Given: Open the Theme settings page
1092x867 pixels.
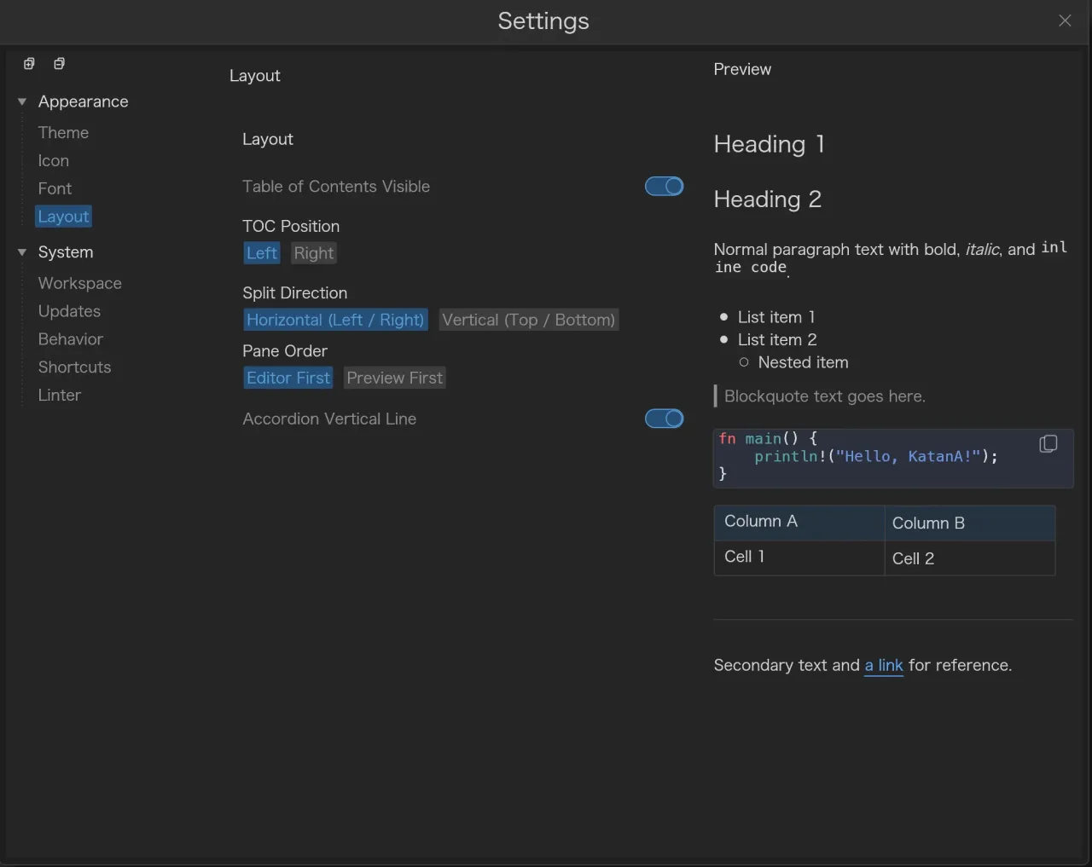Looking at the screenshot, I should pos(63,133).
